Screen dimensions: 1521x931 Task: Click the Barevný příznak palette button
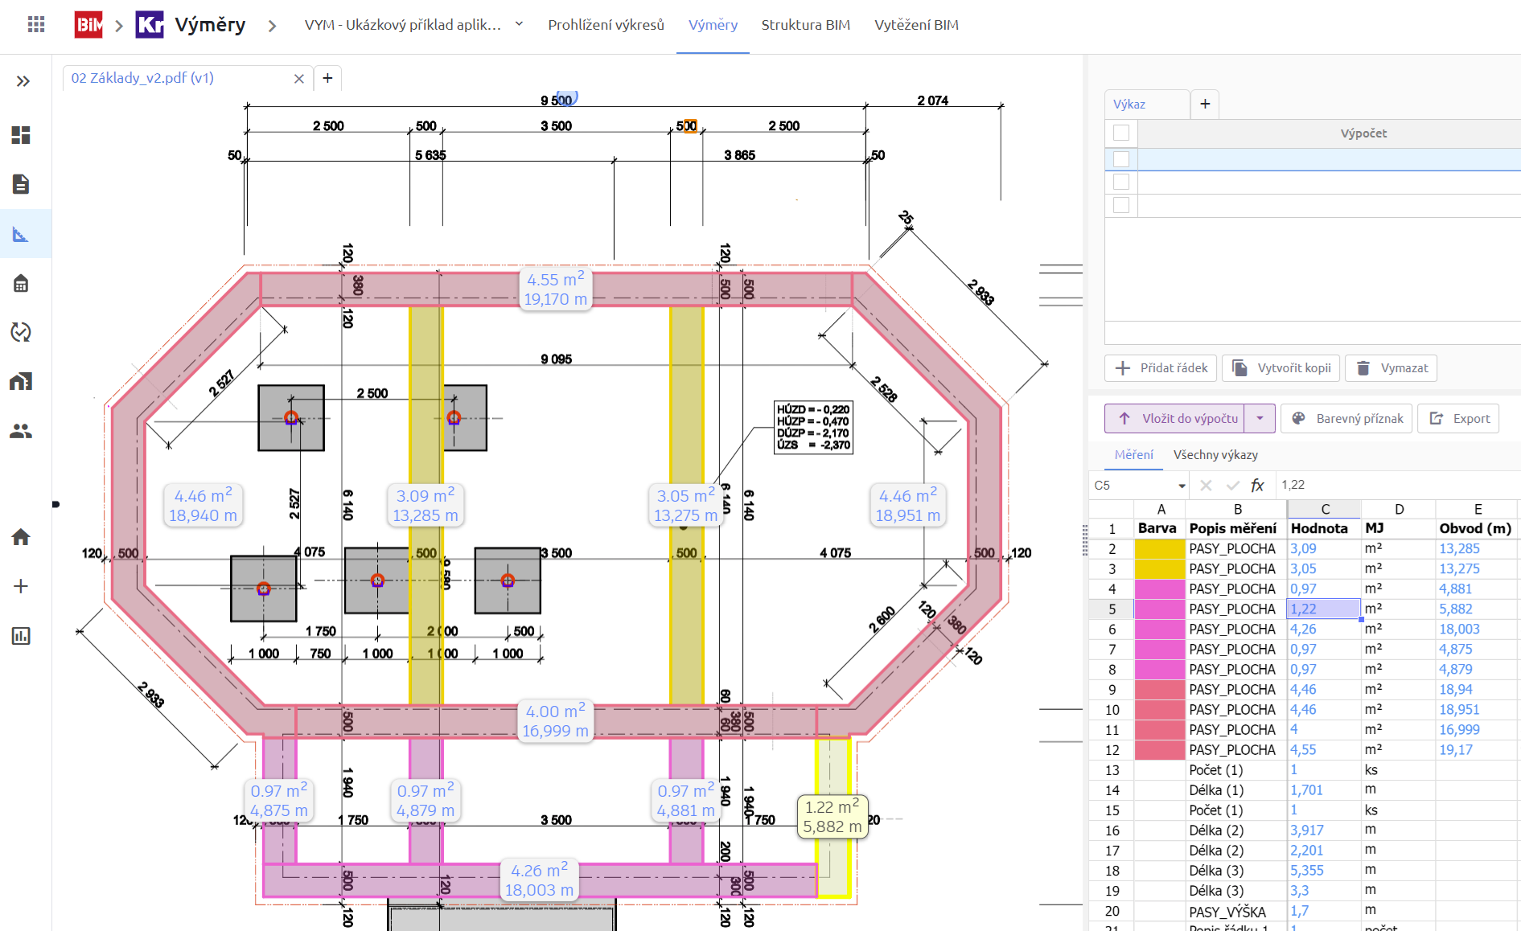1346,419
